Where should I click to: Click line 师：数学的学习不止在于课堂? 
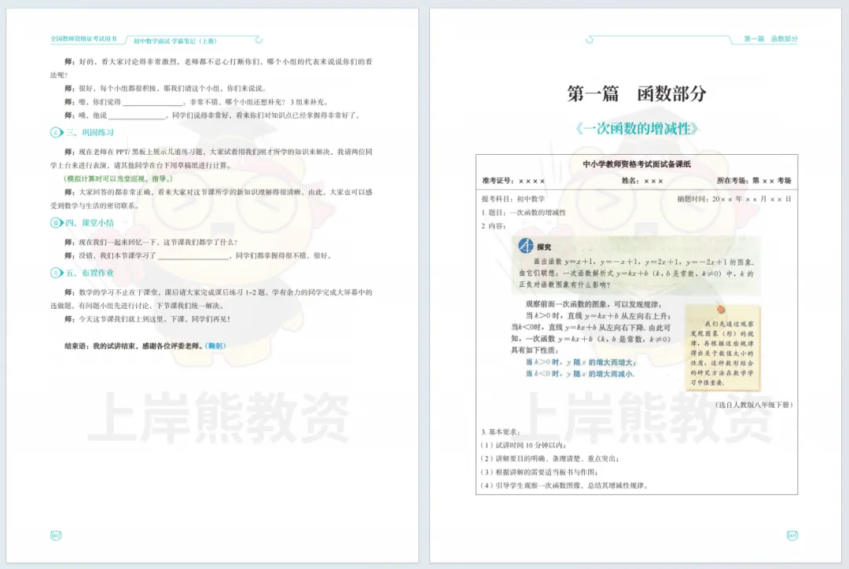(x=211, y=299)
